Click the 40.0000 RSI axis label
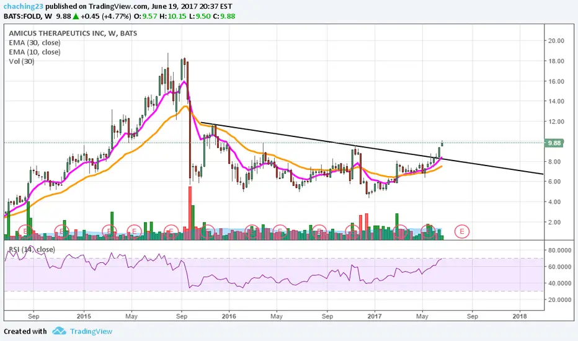Viewport: 578px width, 341px height. pos(559,283)
